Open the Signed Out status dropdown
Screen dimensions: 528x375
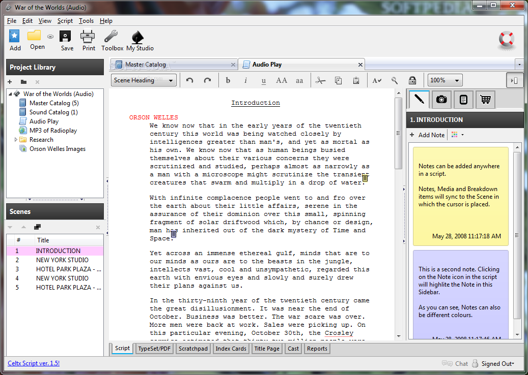click(497, 364)
